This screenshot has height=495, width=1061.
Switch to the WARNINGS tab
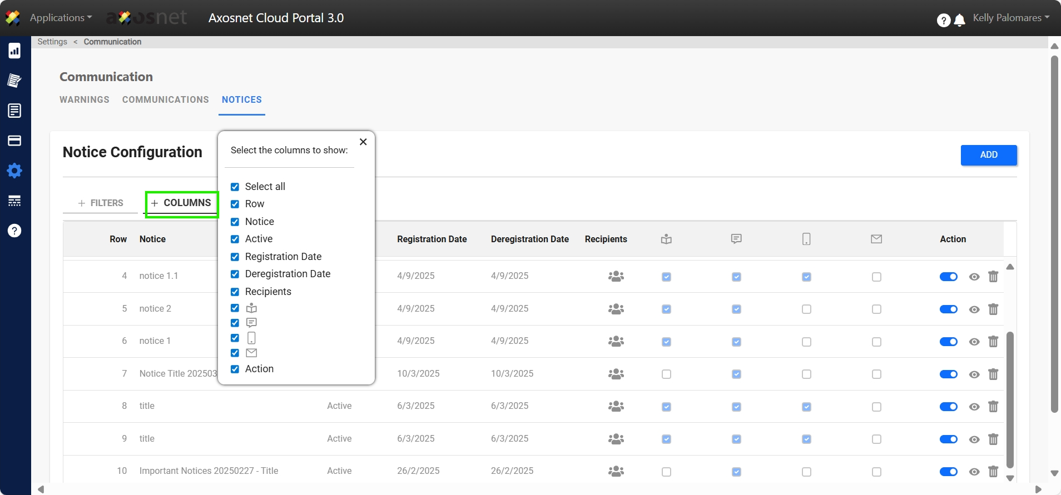(85, 100)
